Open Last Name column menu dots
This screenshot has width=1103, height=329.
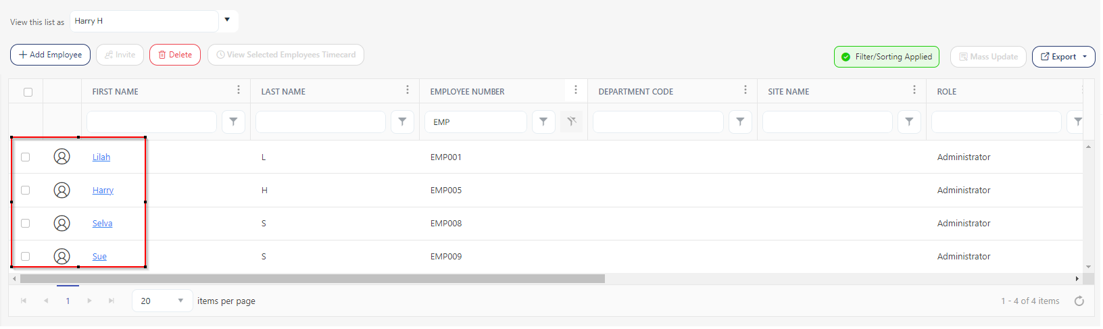408,91
